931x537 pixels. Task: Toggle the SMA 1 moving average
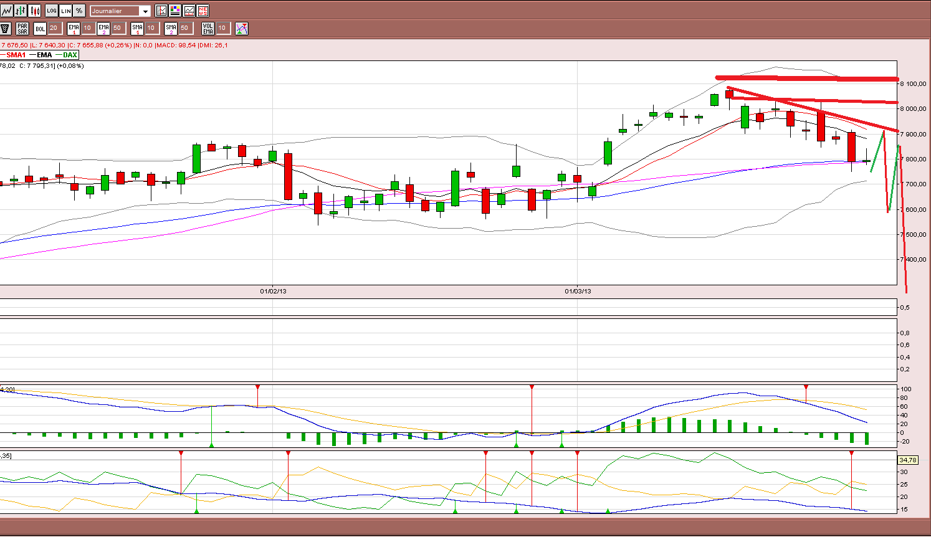coord(137,29)
